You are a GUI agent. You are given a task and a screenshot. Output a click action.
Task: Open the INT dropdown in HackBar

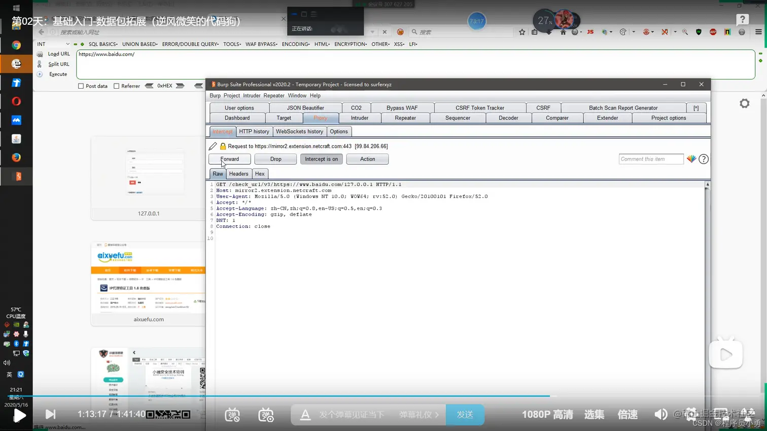[x=53, y=44]
